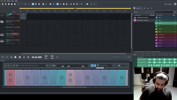This screenshot has height=100, width=177.
Task: Open the Harmonic Minor scale dropdown
Action: 104,66
